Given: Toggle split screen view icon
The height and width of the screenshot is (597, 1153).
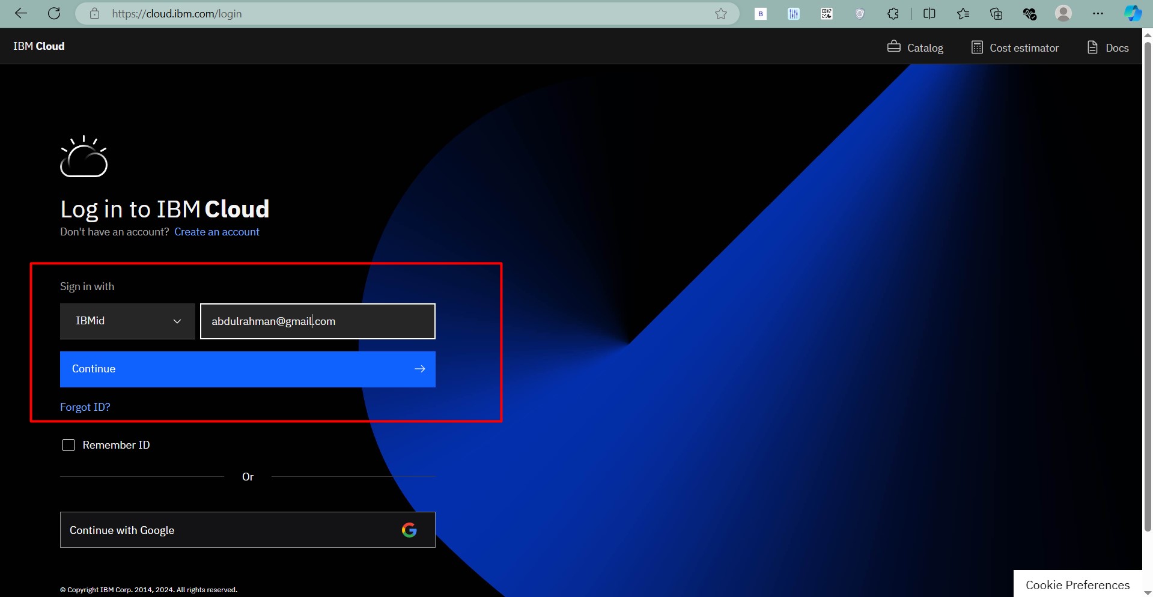Looking at the screenshot, I should [929, 14].
